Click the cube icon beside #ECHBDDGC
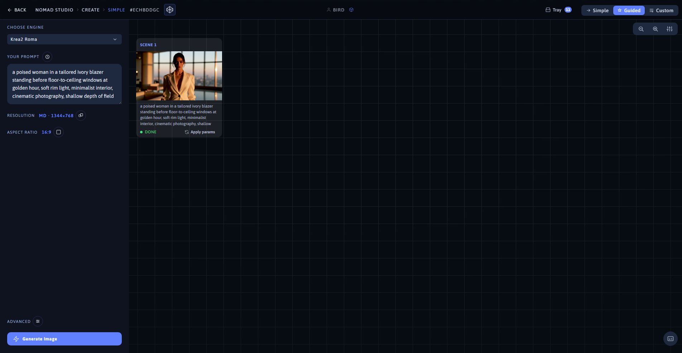Image resolution: width=682 pixels, height=353 pixels. 170,10
